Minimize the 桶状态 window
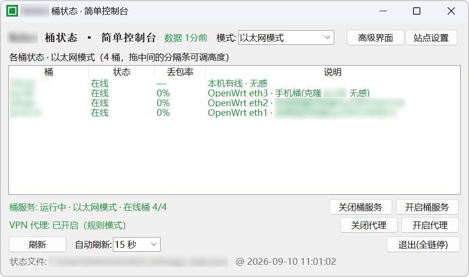Screen dimensions: 469x277 pyautogui.click(x=383, y=11)
